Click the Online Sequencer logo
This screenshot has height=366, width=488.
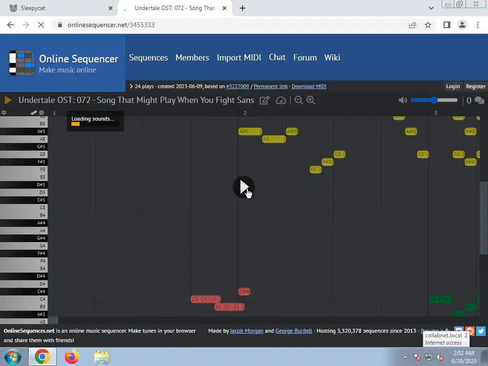(x=63, y=63)
